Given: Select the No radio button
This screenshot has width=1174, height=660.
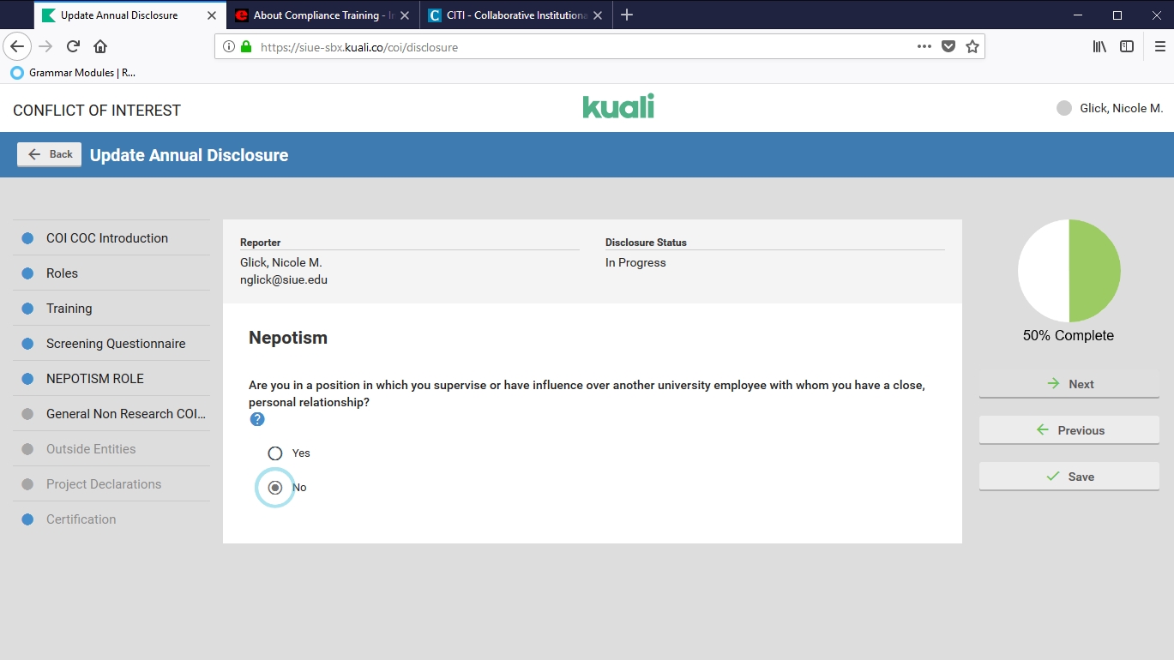Looking at the screenshot, I should click(275, 488).
